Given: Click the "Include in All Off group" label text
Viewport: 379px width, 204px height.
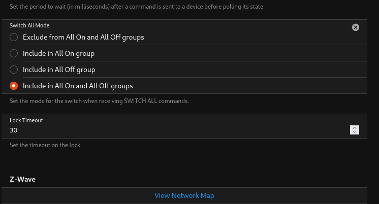Looking at the screenshot, I should pyautogui.click(x=59, y=70).
